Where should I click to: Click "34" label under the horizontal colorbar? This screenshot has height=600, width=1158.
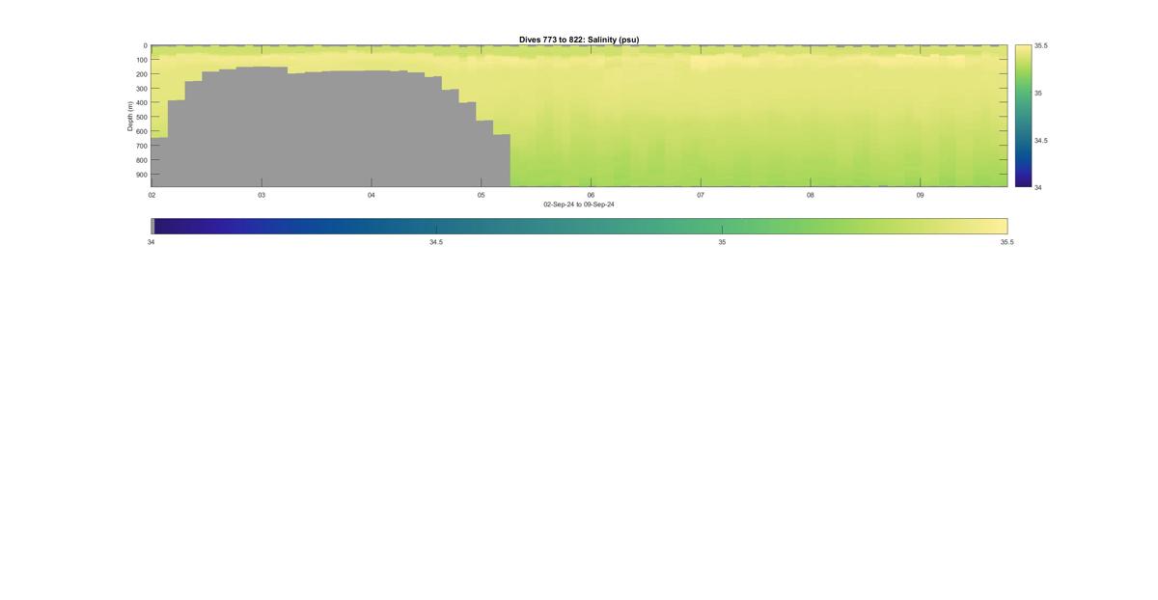pos(152,242)
